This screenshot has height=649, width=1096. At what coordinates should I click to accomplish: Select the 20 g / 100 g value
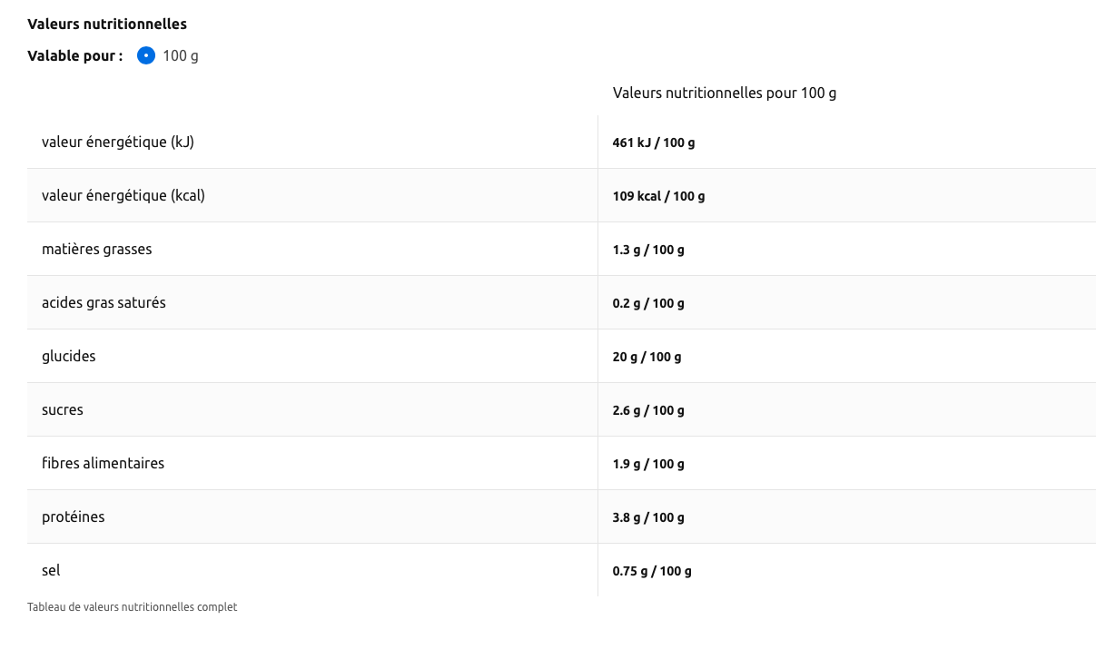(647, 357)
